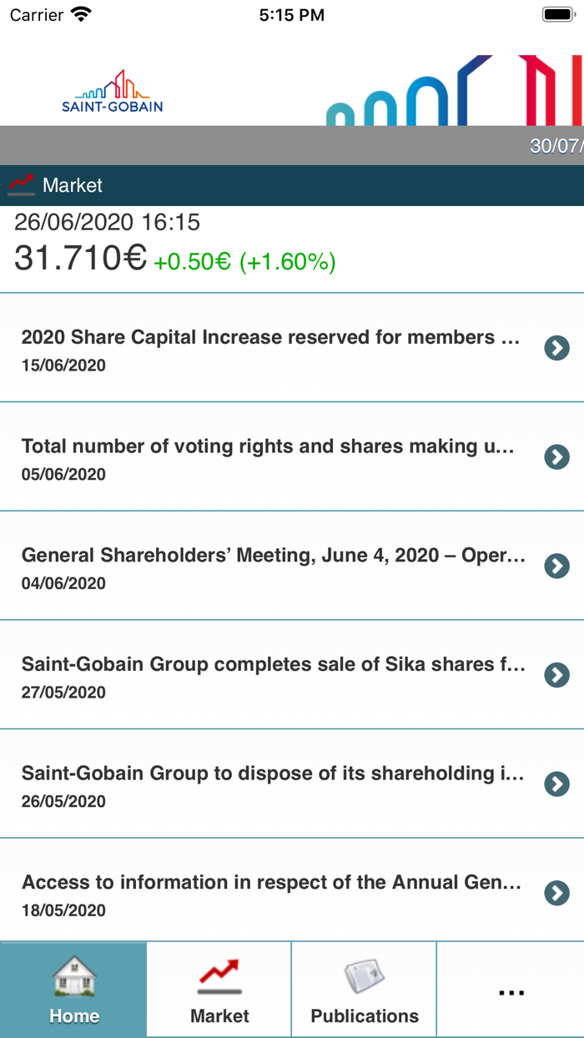The image size is (584, 1038).
Task: Switch to the Market tab
Action: (219, 990)
